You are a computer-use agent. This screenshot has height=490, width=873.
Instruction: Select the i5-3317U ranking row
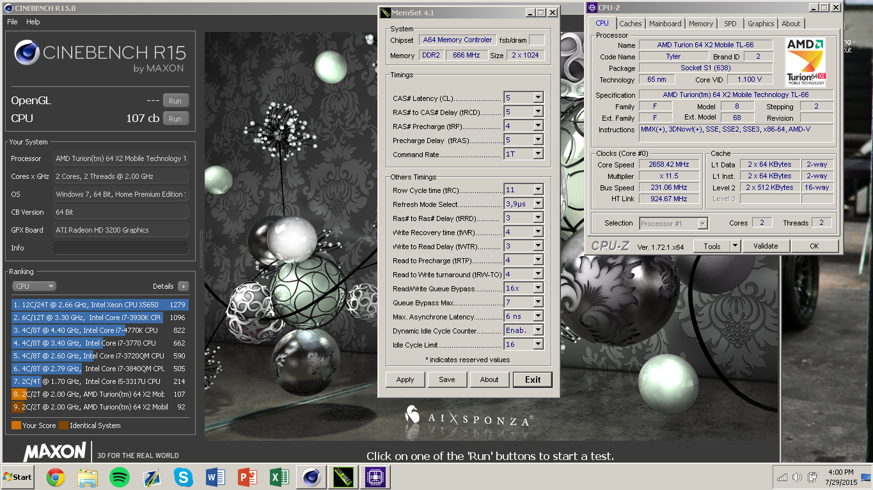pyautogui.click(x=100, y=381)
